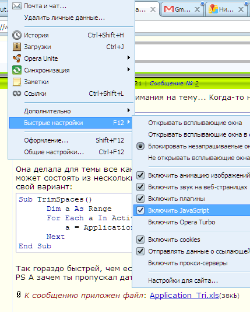This screenshot has width=250, height=312.
Task: Select 'Не открывать всплывающие окна' option
Action: pyautogui.click(x=199, y=158)
